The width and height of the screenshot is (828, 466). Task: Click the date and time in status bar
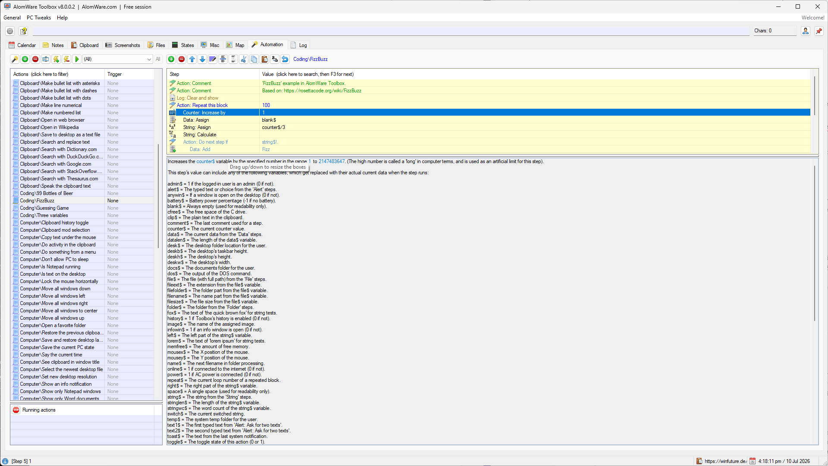784,461
